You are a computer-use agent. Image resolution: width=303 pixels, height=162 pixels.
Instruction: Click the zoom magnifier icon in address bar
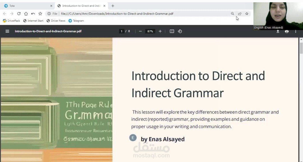pos(233,14)
